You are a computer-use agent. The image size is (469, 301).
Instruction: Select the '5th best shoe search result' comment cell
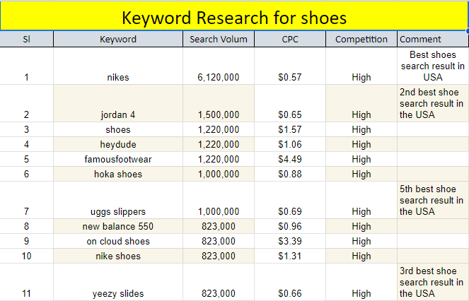(432, 201)
